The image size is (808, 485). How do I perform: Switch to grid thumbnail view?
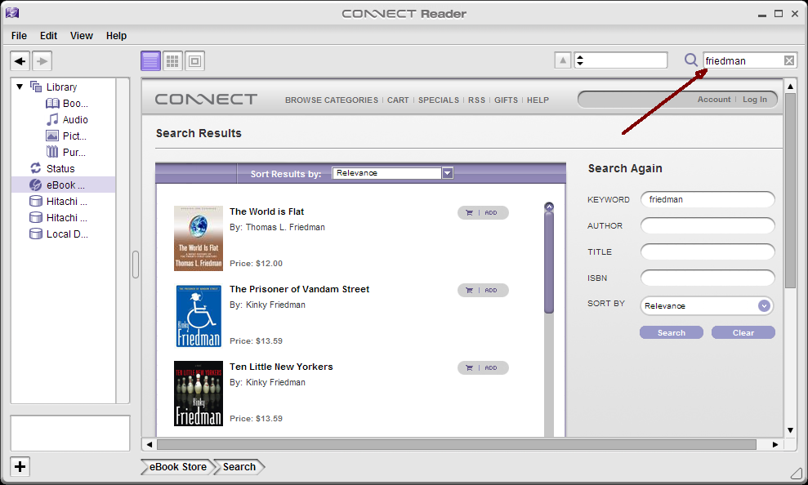pos(172,60)
